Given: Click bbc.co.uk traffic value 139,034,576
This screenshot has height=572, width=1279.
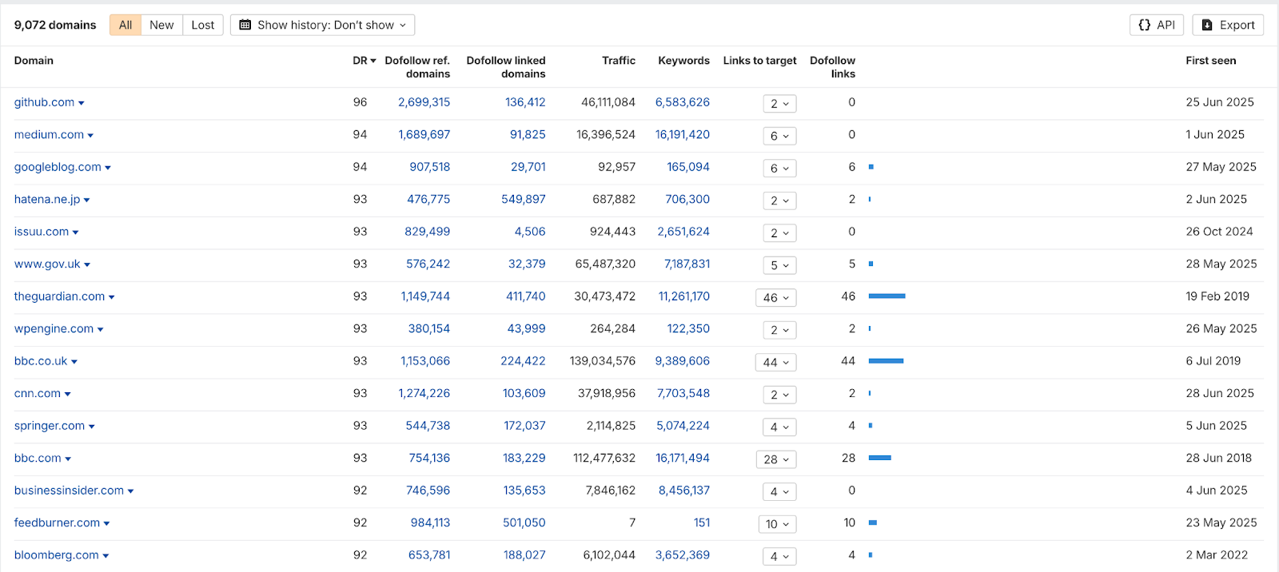Looking at the screenshot, I should tap(603, 361).
